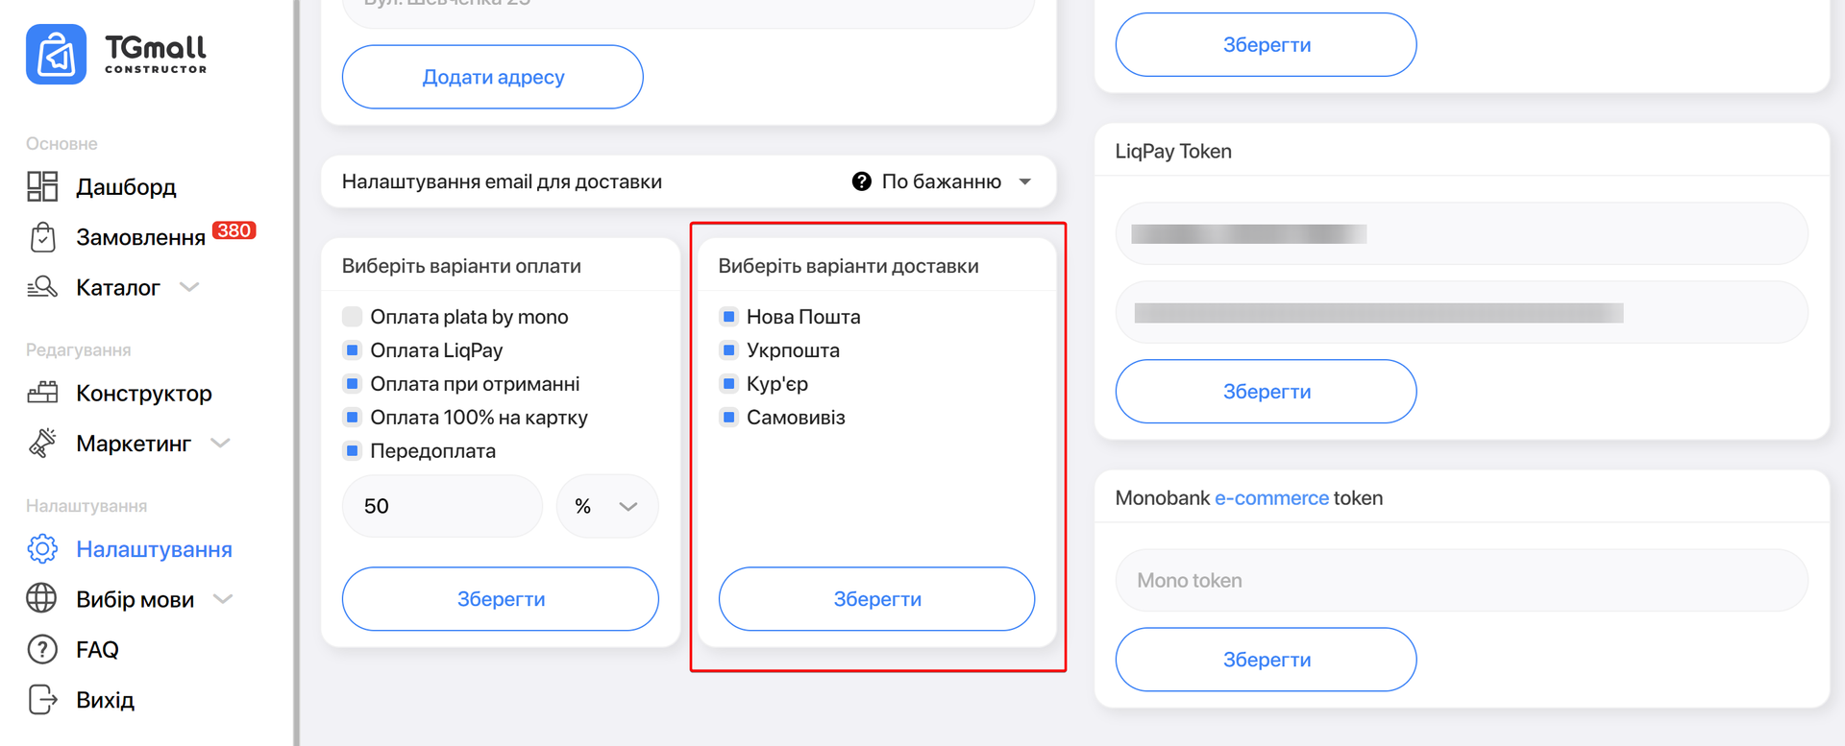Click the TGmall logo icon
The image size is (1845, 746).
pos(56,55)
